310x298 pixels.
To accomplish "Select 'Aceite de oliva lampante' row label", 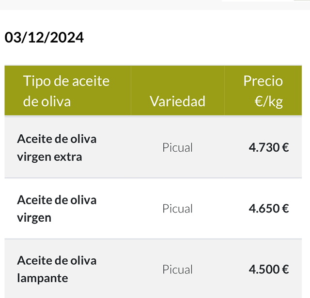I will [x=57, y=269].
